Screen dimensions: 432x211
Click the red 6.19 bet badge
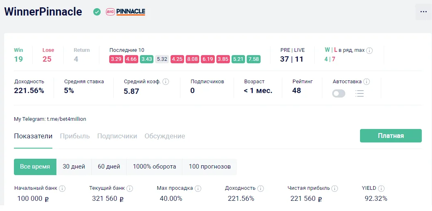coord(208,59)
